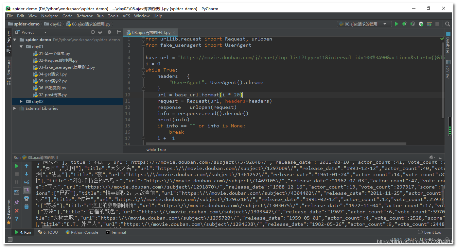Close the 08.ajax editor tab
457x248 pixels.
(173, 33)
